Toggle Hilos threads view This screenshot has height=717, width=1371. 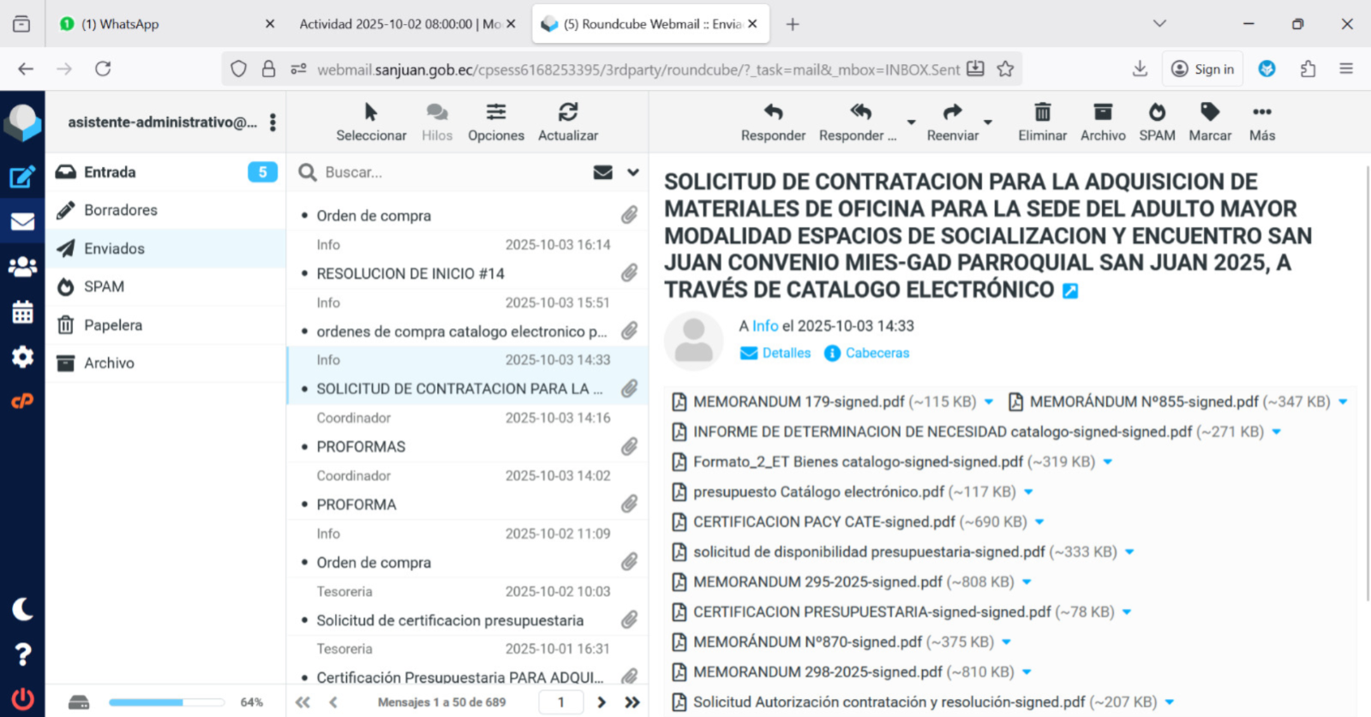click(436, 122)
